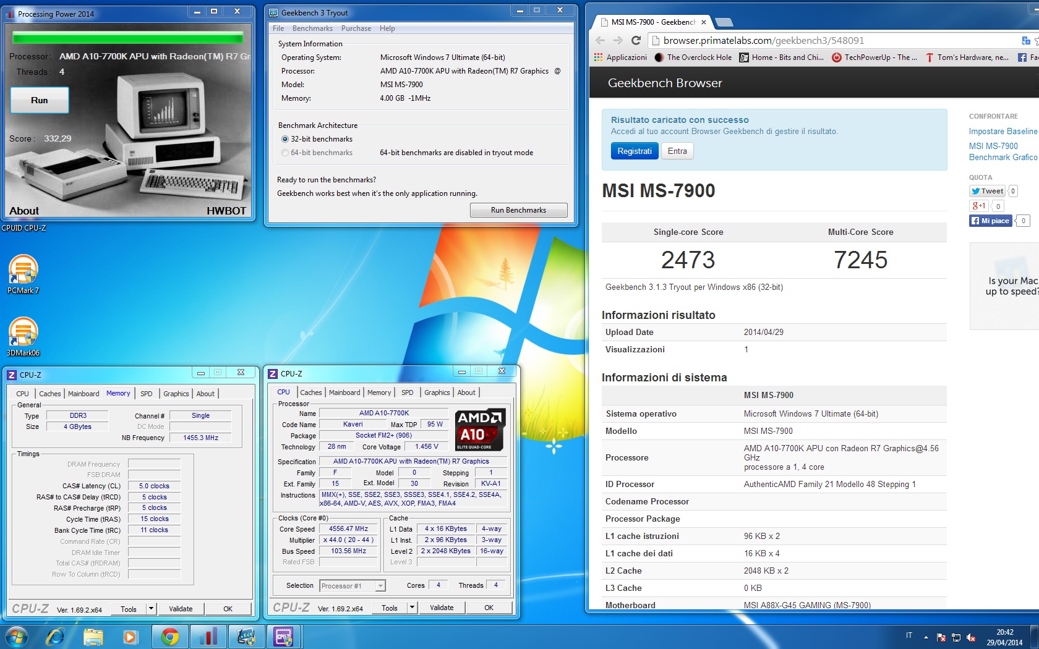Select 64-bit benchmarks radio button

[x=285, y=153]
